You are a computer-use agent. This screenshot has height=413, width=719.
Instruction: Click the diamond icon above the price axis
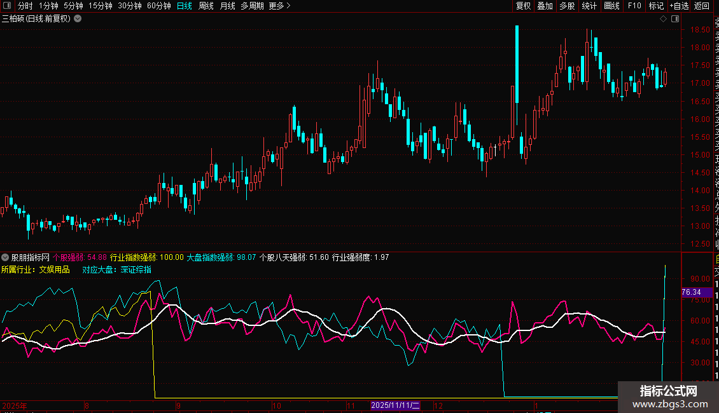(x=663, y=19)
